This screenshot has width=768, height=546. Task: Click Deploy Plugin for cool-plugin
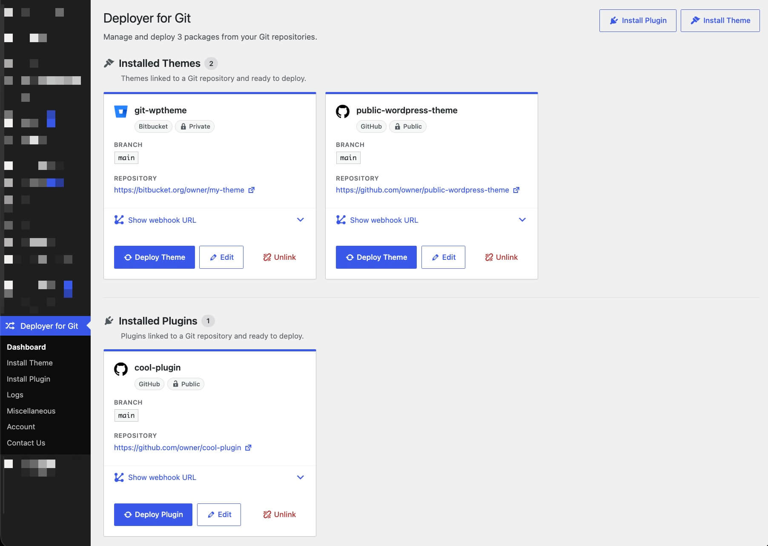pos(153,514)
